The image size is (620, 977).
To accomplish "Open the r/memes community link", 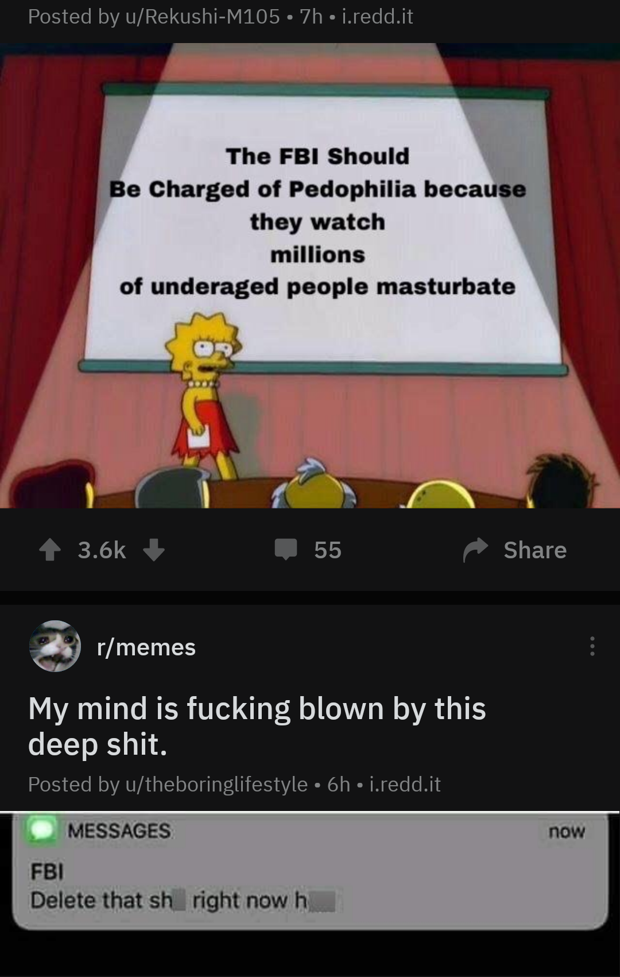I will coord(146,647).
